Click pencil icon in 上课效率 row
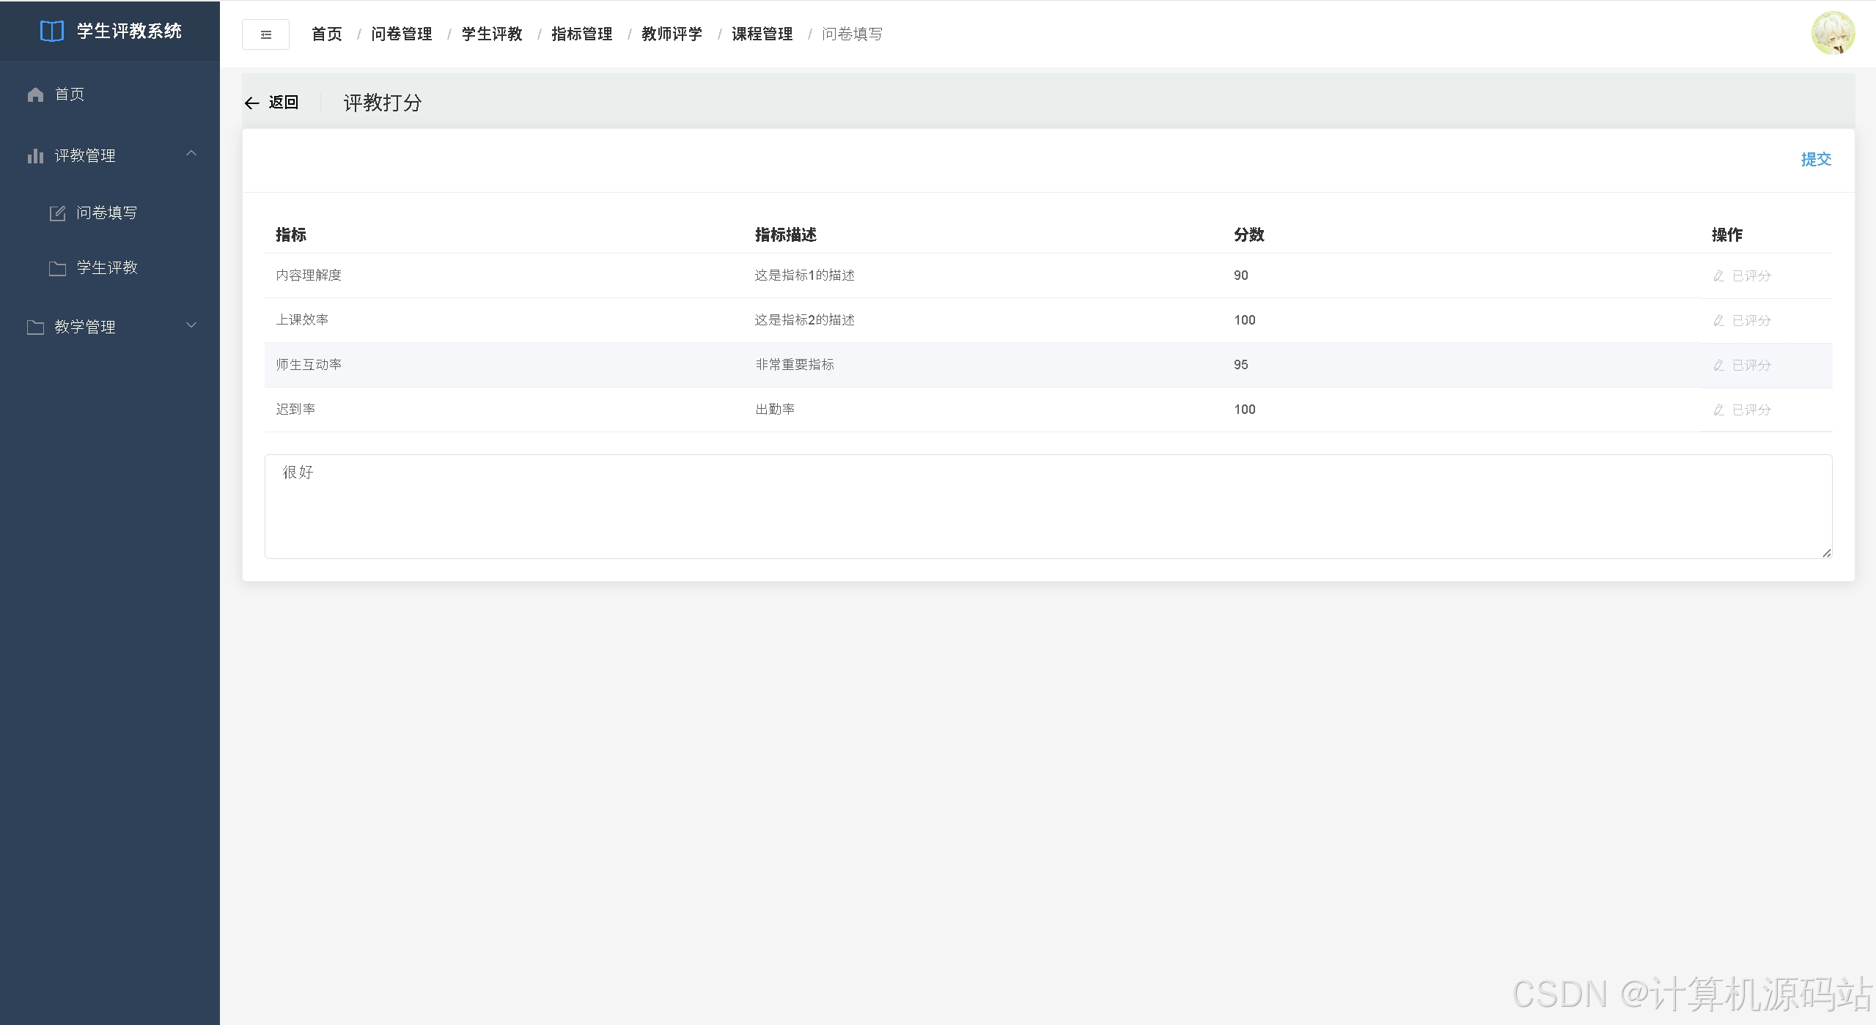This screenshot has height=1025, width=1876. pos(1718,321)
